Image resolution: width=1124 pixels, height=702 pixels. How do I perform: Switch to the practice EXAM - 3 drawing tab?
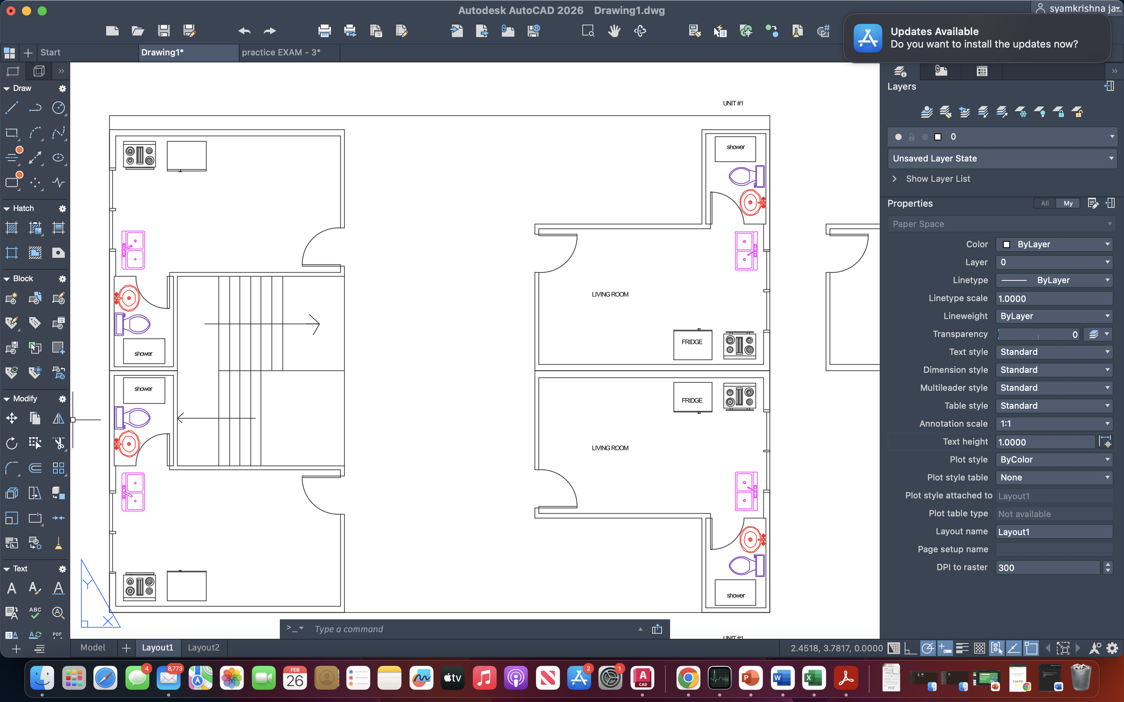(281, 53)
